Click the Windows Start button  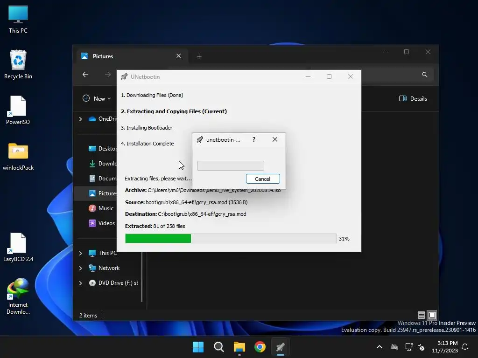pyautogui.click(x=198, y=347)
